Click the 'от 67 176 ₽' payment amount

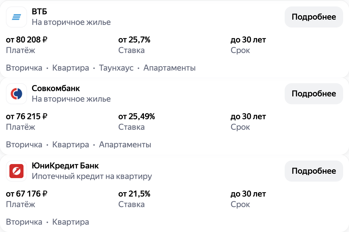point(27,194)
